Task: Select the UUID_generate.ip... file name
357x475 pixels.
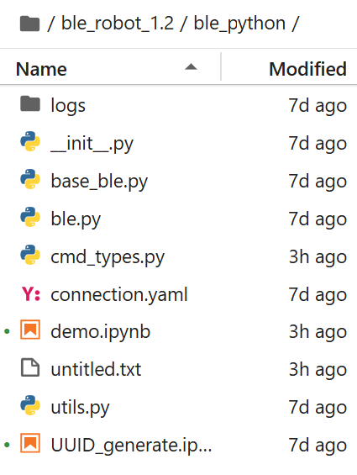Action: tap(131, 446)
